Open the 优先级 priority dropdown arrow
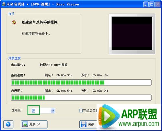Viewport: 162px width, 131px height. tap(53, 111)
